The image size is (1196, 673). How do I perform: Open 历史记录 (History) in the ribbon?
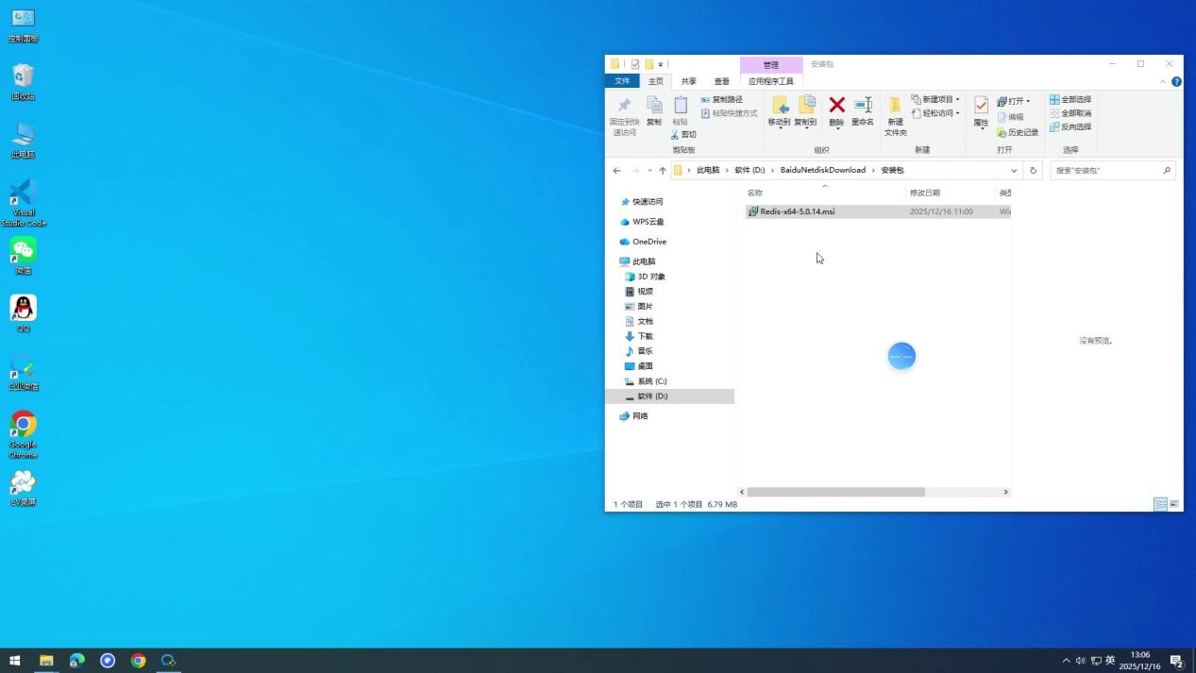tap(1018, 133)
